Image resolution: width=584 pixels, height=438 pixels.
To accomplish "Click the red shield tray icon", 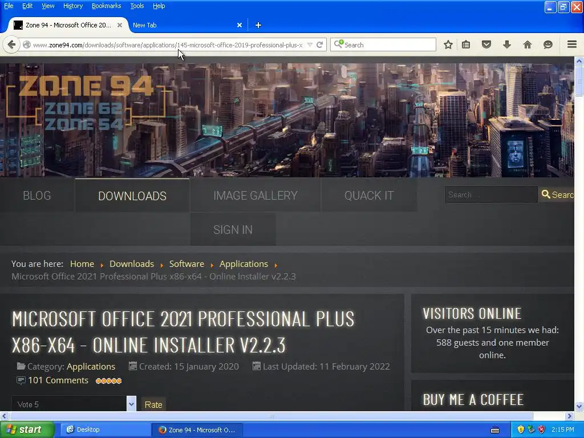I will (x=542, y=430).
